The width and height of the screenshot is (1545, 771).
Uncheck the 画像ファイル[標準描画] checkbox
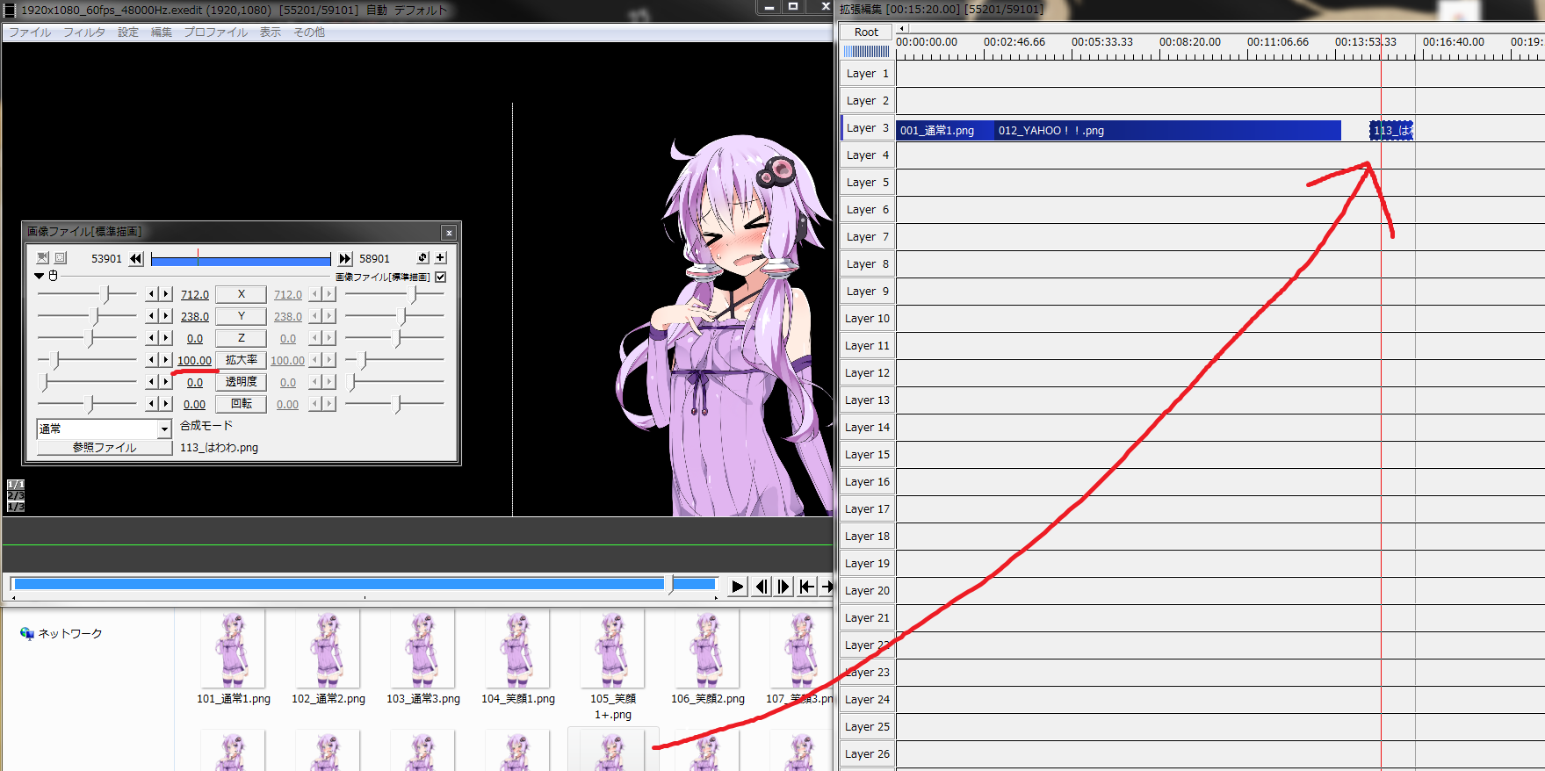441,277
